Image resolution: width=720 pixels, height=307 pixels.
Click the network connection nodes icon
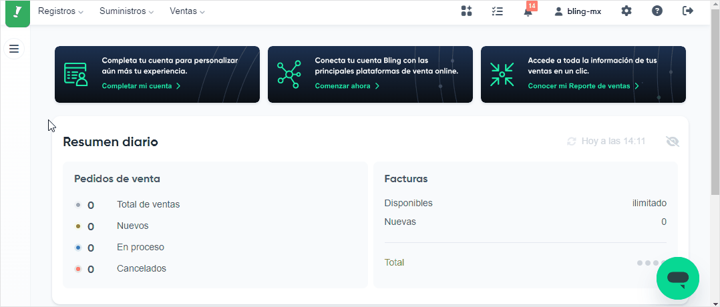289,74
